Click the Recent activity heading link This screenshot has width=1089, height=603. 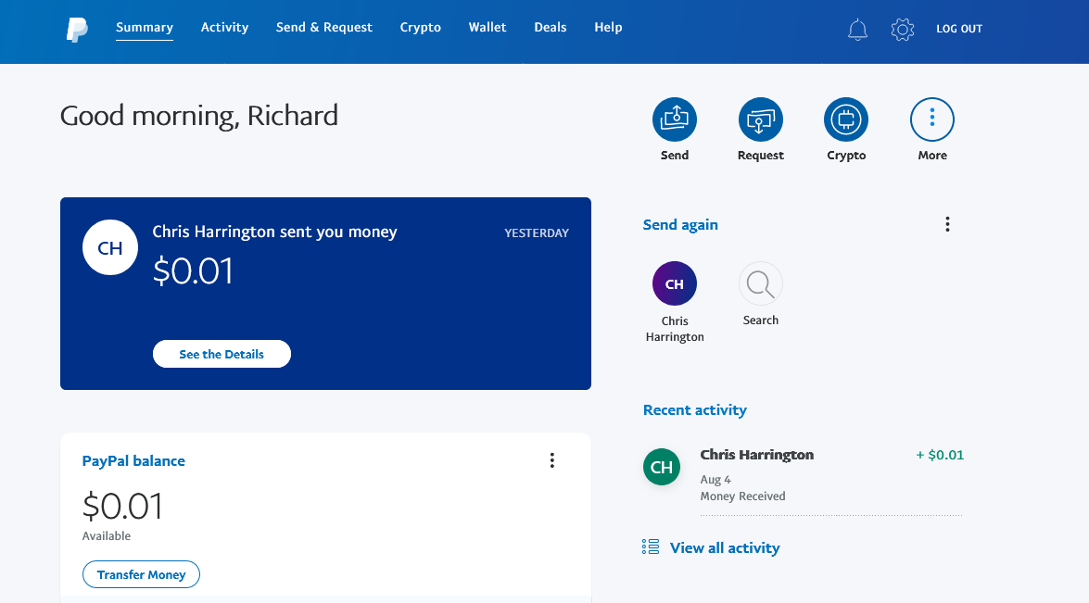point(694,410)
